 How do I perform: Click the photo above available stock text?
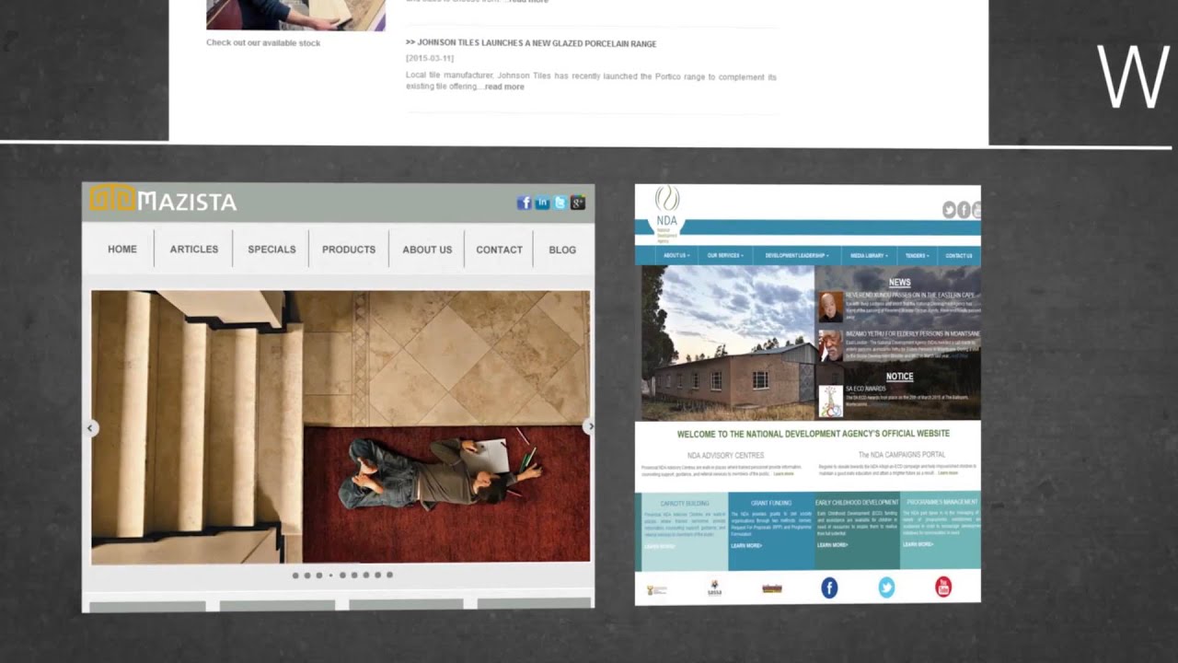coord(295,15)
